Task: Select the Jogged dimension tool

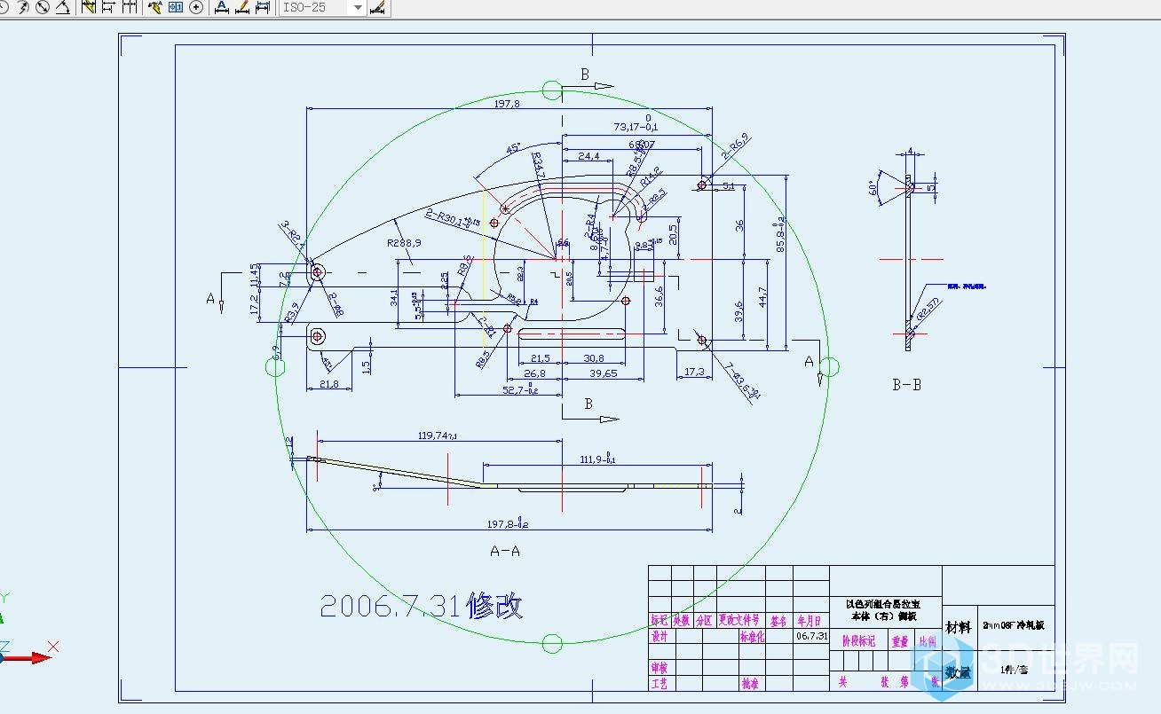Action: [x=22, y=7]
